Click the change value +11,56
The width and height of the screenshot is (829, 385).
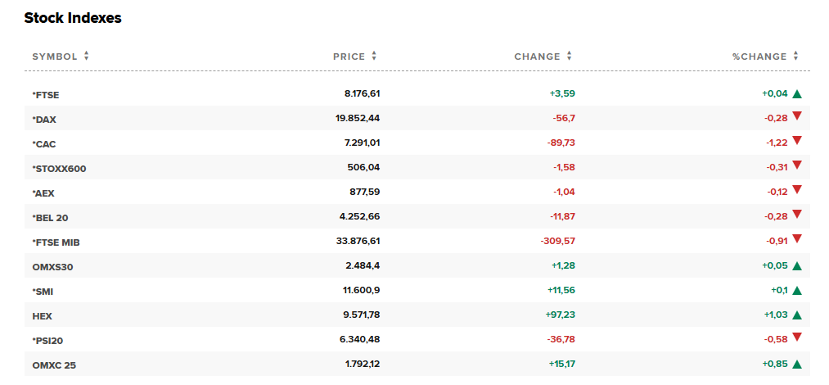561,290
